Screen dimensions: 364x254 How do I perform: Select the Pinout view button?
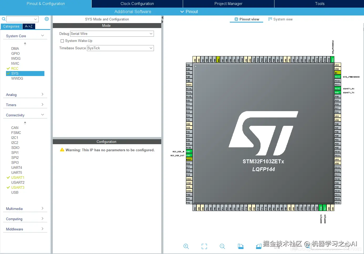[x=246, y=19]
